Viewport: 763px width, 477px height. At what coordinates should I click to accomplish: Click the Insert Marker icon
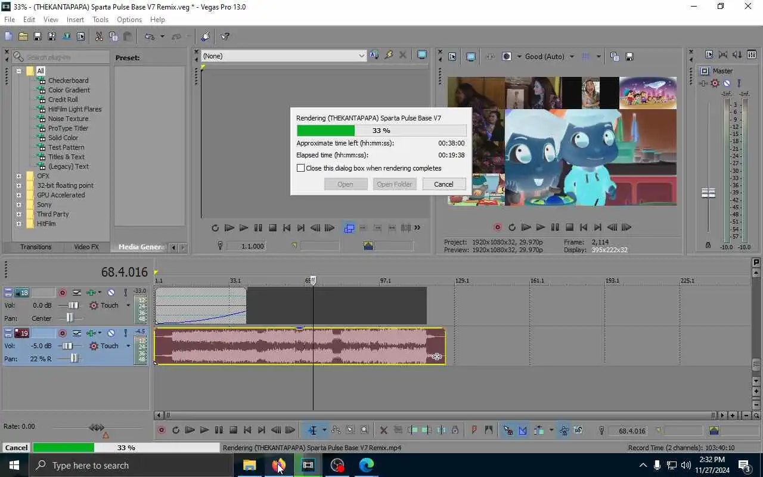[x=474, y=430]
